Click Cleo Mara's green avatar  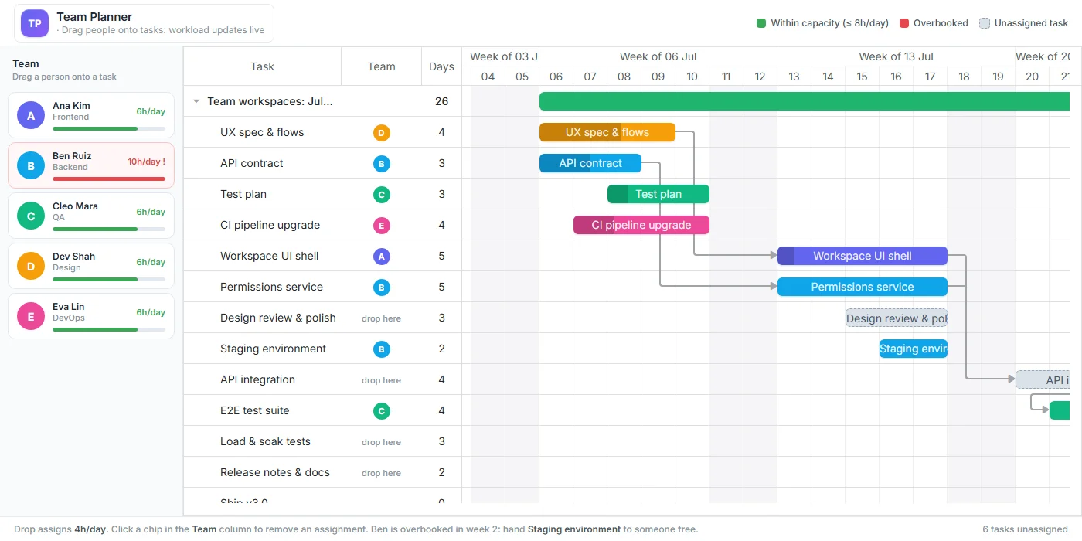31,216
